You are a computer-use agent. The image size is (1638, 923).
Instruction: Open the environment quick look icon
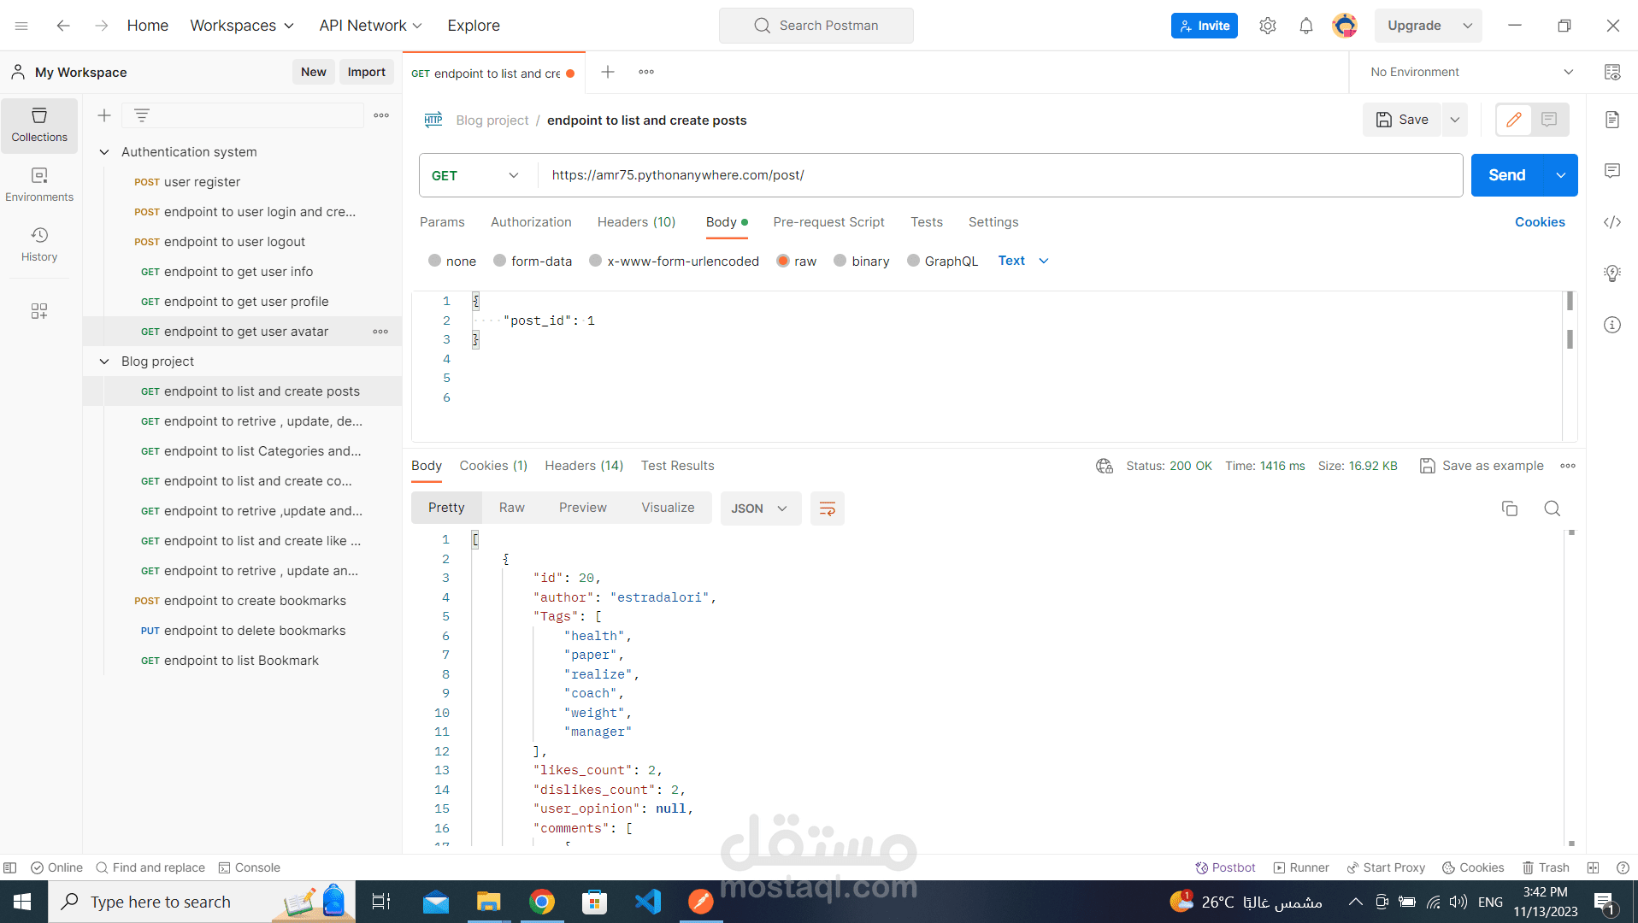1612,72
